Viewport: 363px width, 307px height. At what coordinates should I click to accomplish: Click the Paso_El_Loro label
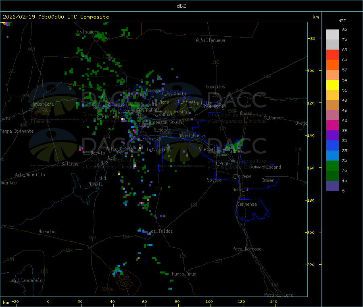coord(279,295)
